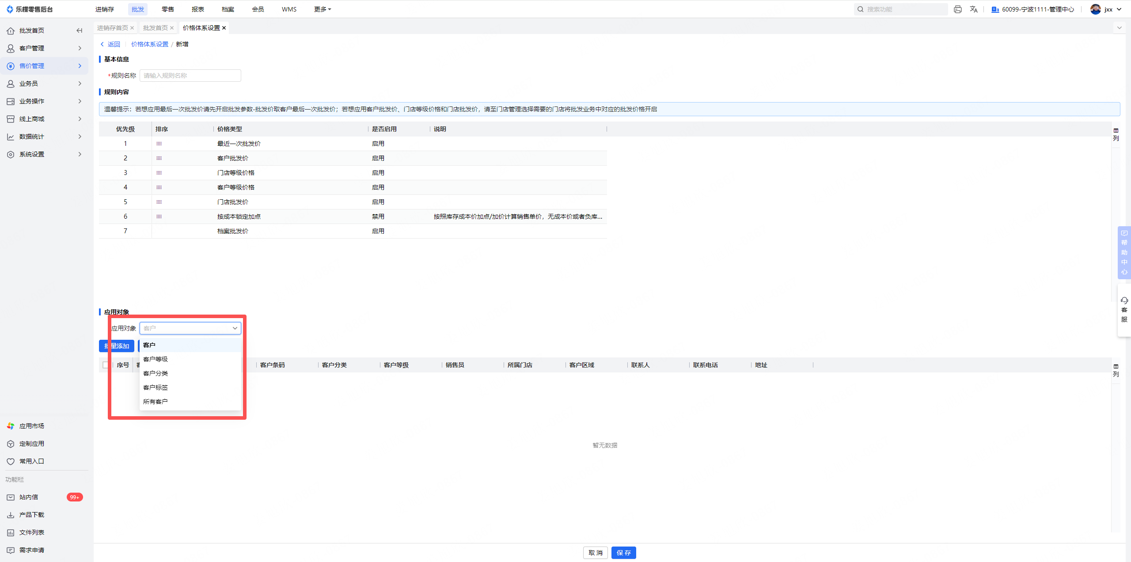The image size is (1131, 562).
Task: Tick the select-all checkbox in the customer table
Action: click(105, 365)
